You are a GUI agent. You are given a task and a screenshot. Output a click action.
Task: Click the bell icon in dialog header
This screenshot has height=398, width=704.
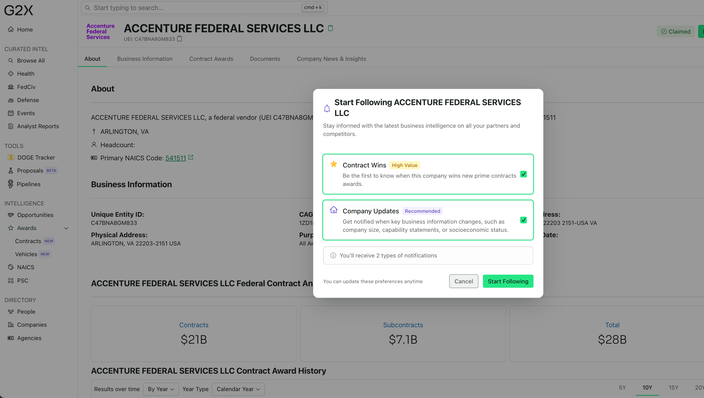(327, 108)
